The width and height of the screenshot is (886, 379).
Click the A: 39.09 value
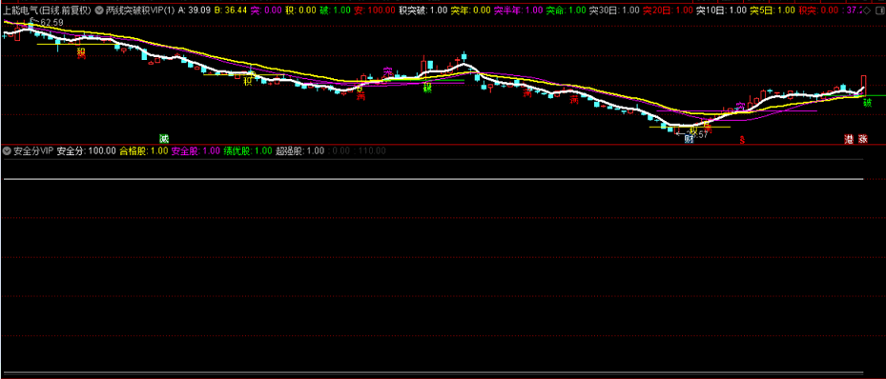click(x=194, y=10)
